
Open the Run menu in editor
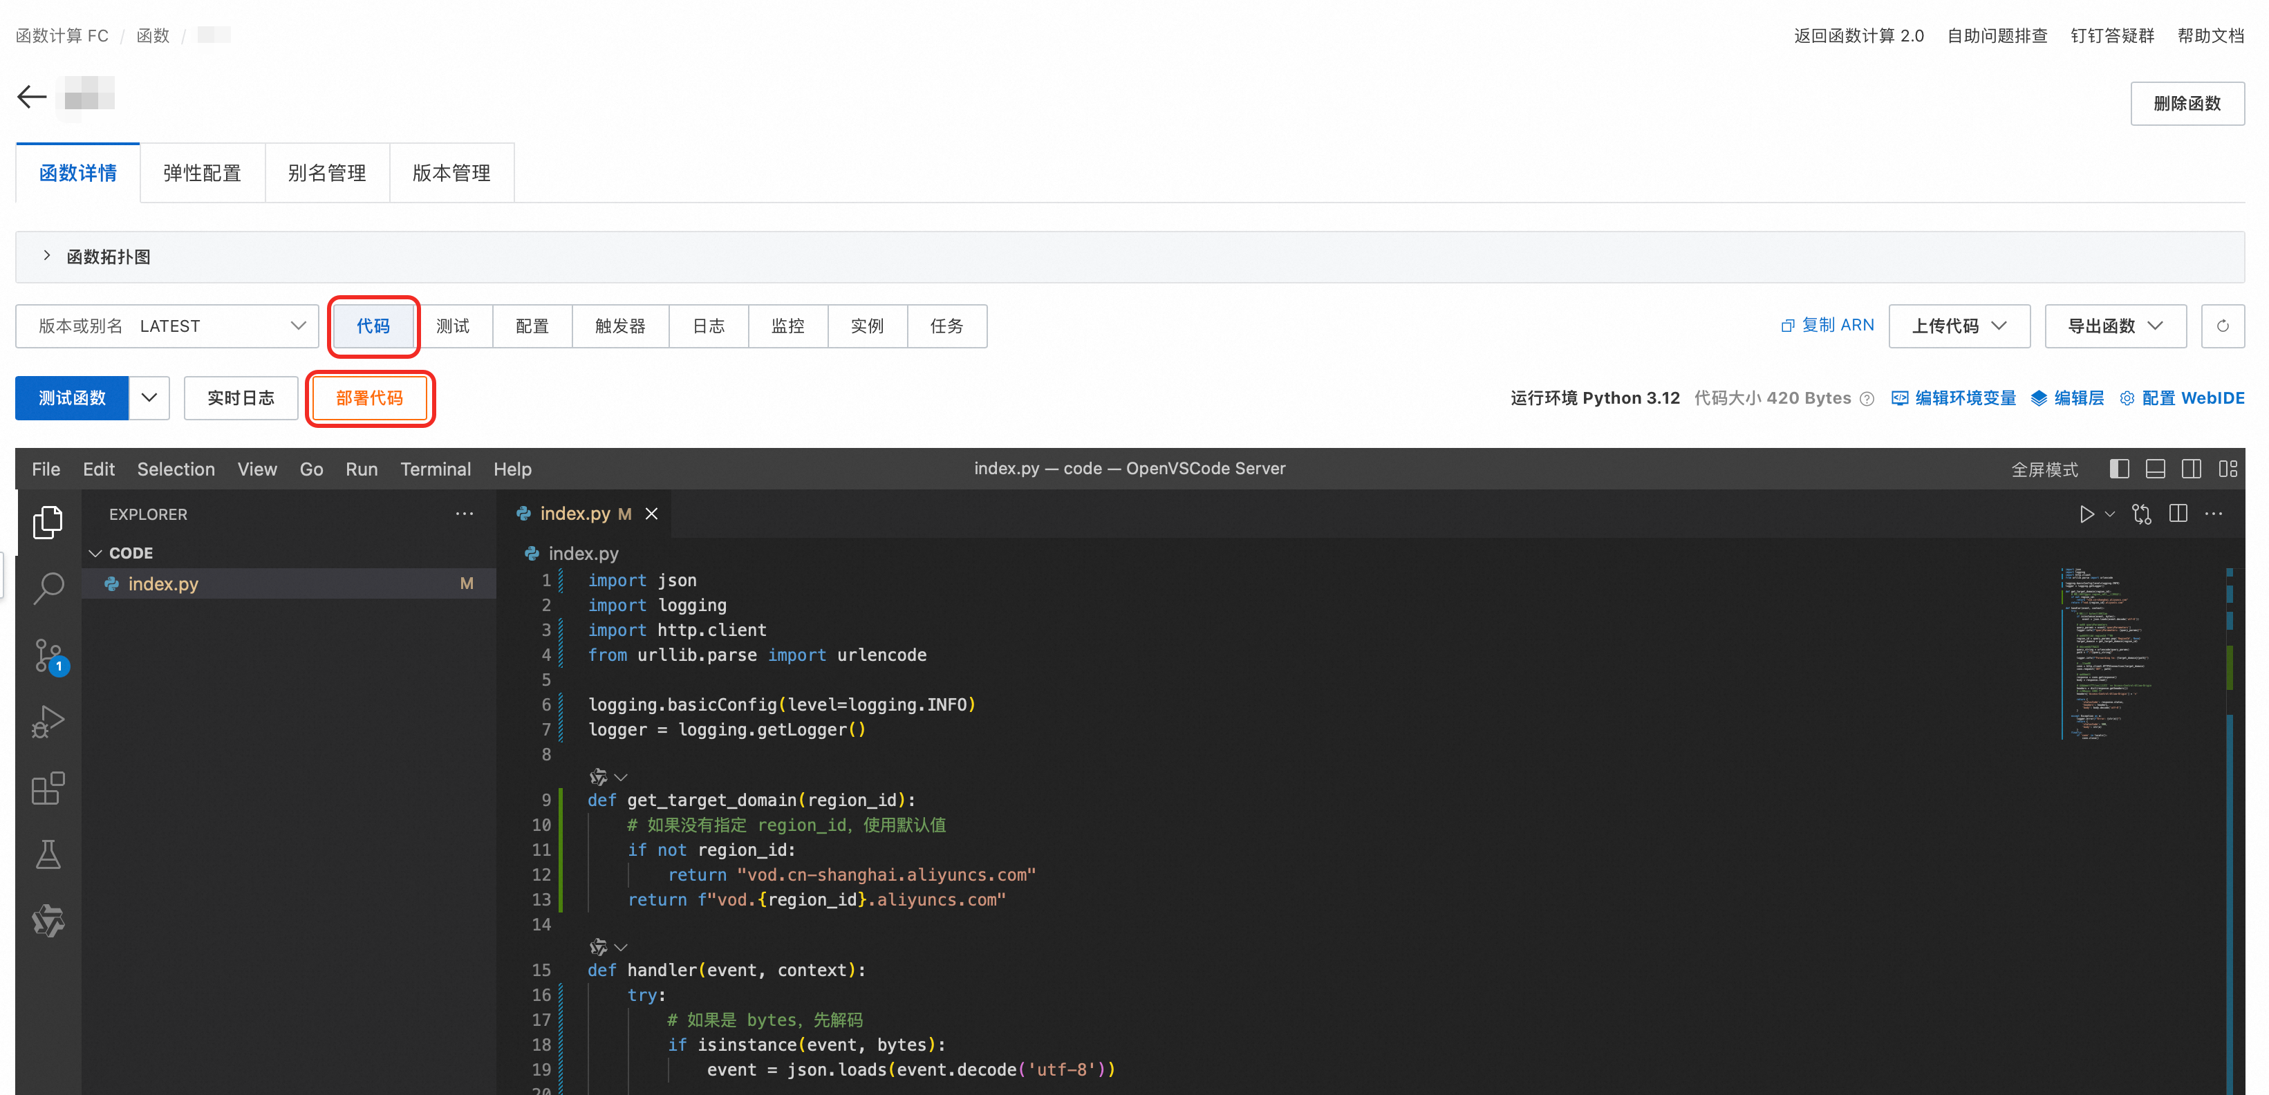coord(361,469)
